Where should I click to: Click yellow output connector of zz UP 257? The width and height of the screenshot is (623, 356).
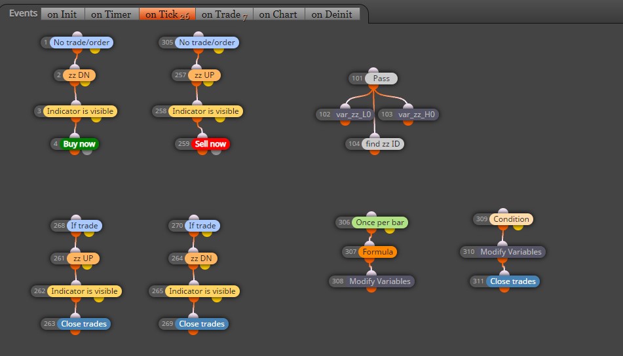208,83
